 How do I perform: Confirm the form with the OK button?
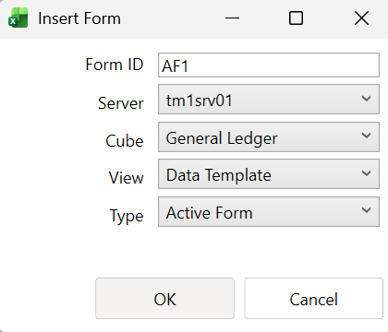(164, 299)
